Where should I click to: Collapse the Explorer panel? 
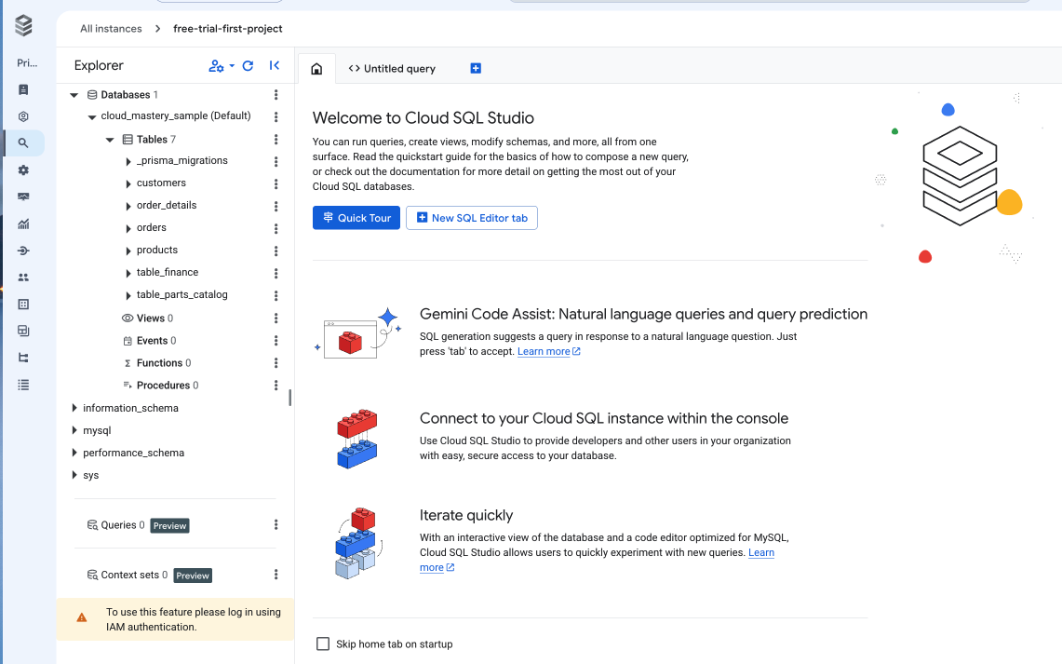pyautogui.click(x=275, y=66)
